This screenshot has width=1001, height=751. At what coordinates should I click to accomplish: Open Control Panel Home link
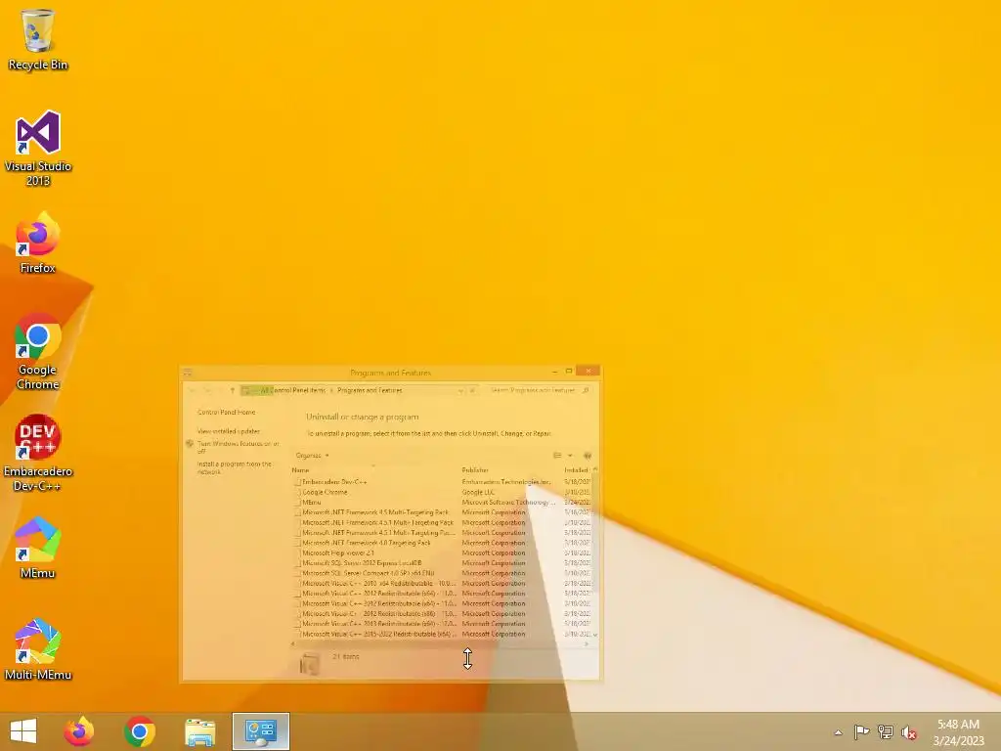(x=226, y=412)
